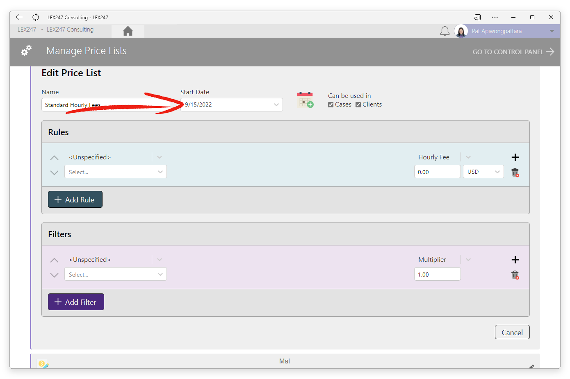Open the rule's Unspecified type dropdown
The width and height of the screenshot is (570, 379).
coord(116,157)
